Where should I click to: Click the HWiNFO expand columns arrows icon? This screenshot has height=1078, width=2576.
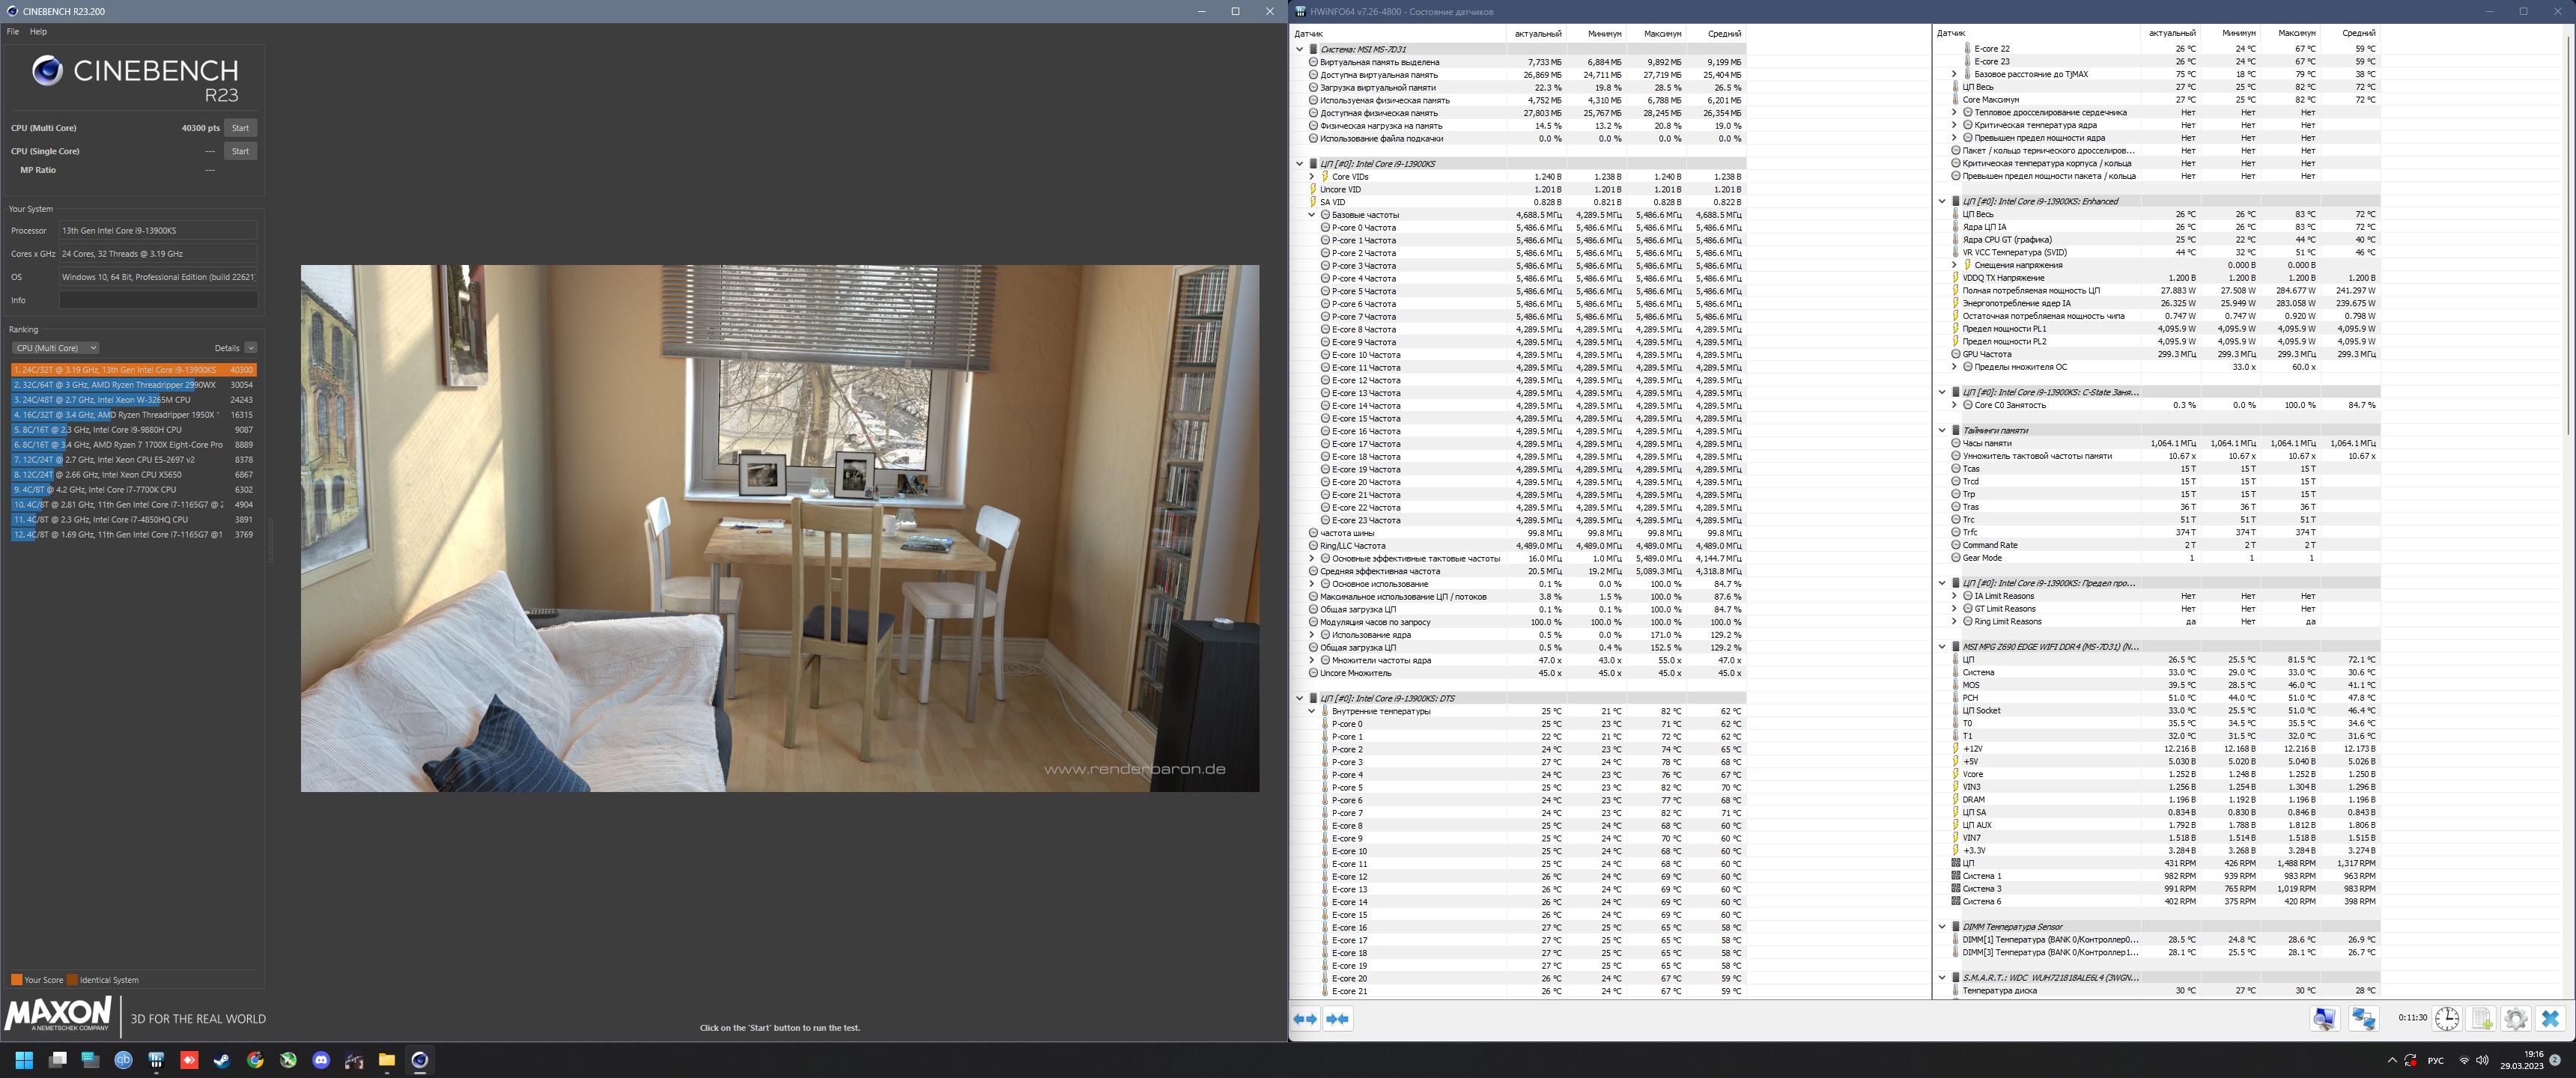[1305, 1018]
